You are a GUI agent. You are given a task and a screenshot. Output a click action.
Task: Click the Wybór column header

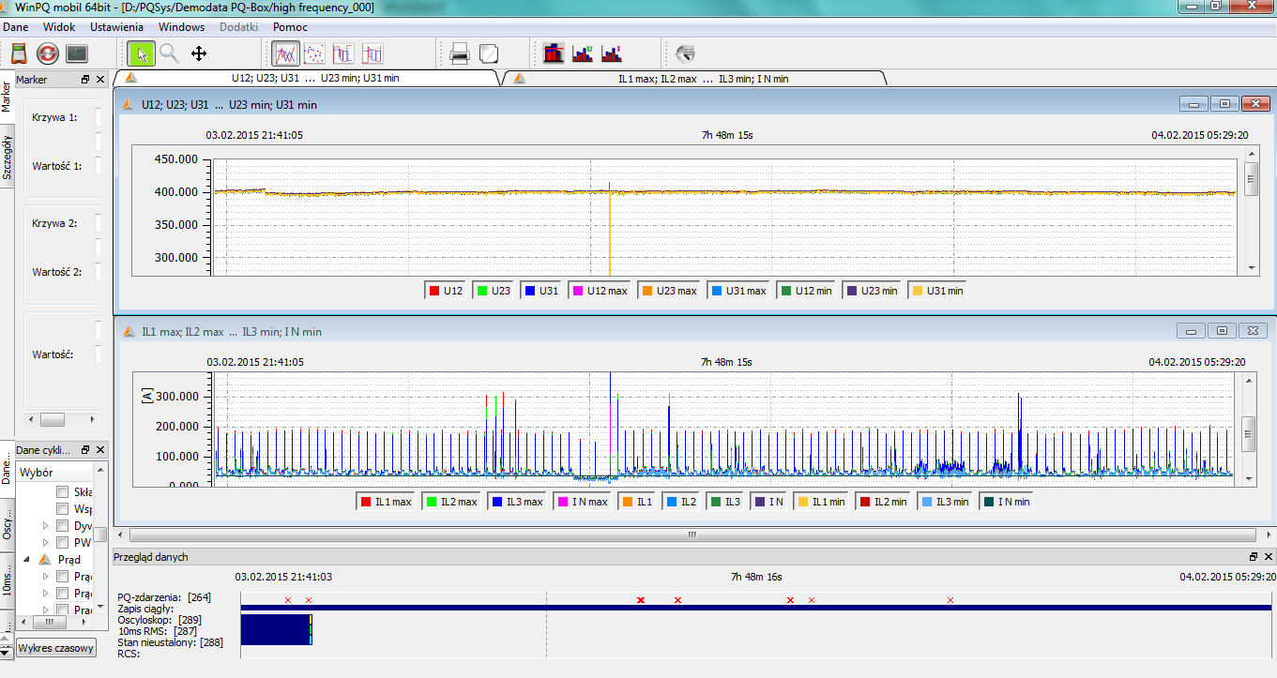[54, 472]
